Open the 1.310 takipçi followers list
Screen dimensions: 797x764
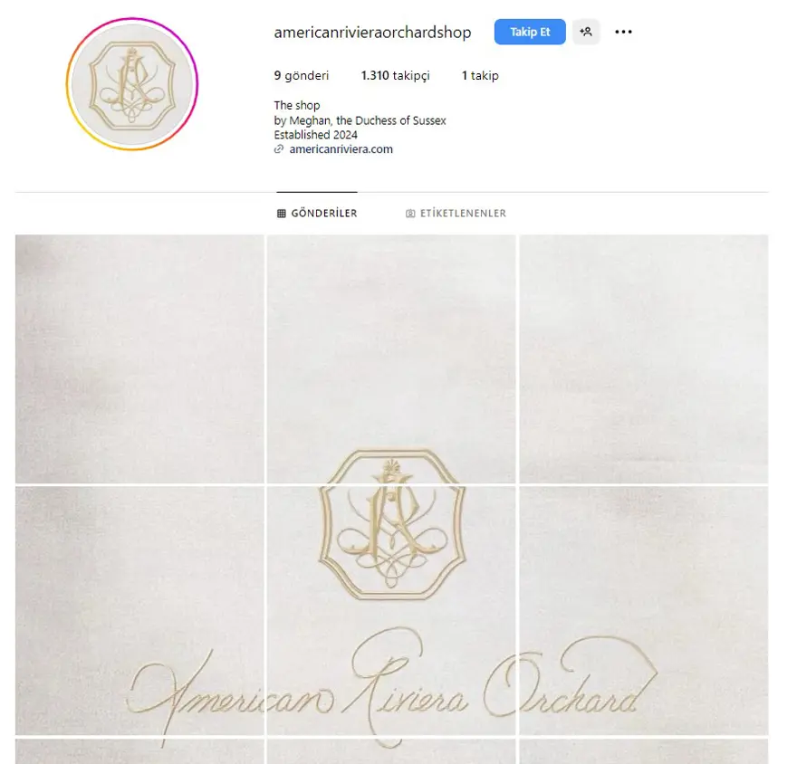pos(396,76)
